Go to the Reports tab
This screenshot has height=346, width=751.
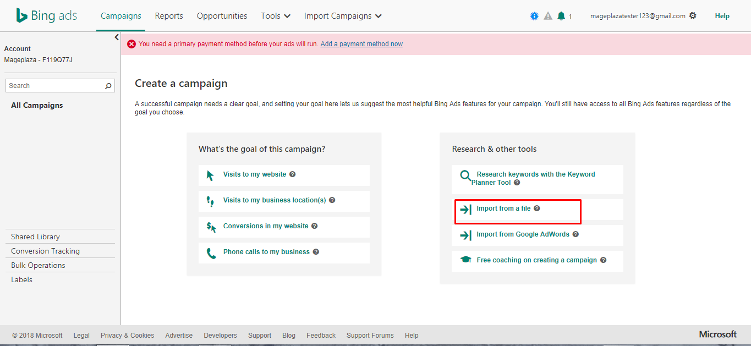(169, 16)
